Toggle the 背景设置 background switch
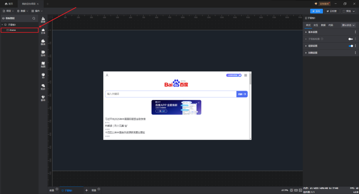This screenshot has width=359, height=194. click(x=351, y=46)
